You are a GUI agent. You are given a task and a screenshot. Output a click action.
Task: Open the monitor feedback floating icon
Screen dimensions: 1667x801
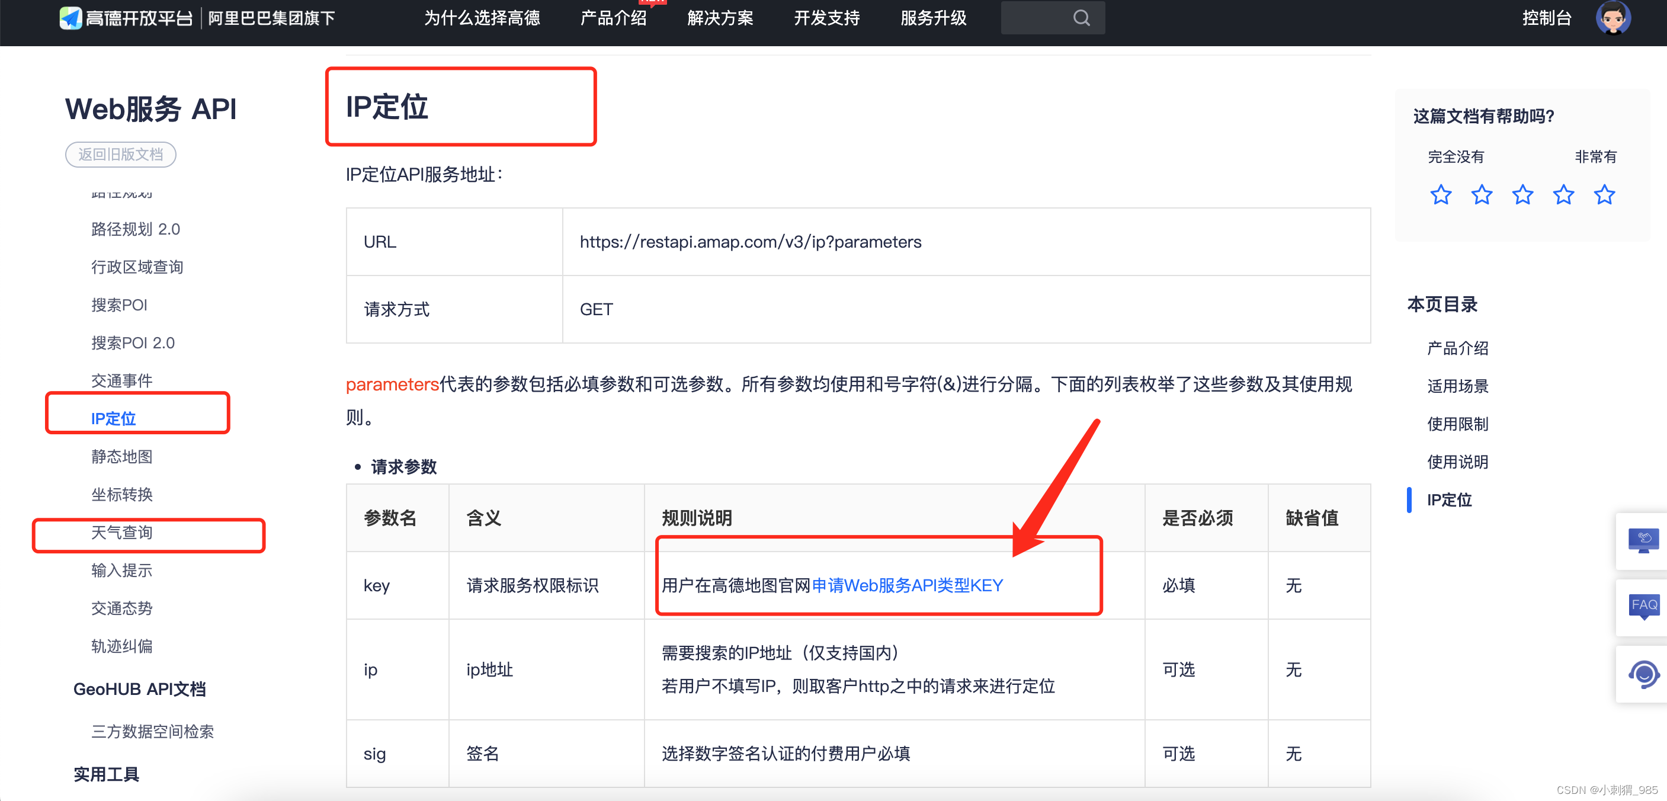(1643, 541)
